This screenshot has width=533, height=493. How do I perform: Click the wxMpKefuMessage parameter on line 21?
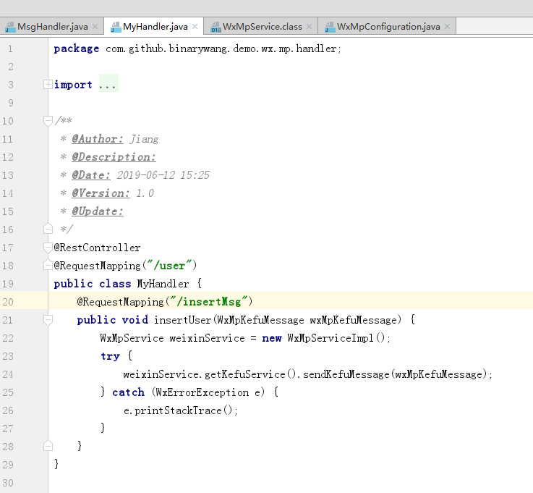click(353, 320)
